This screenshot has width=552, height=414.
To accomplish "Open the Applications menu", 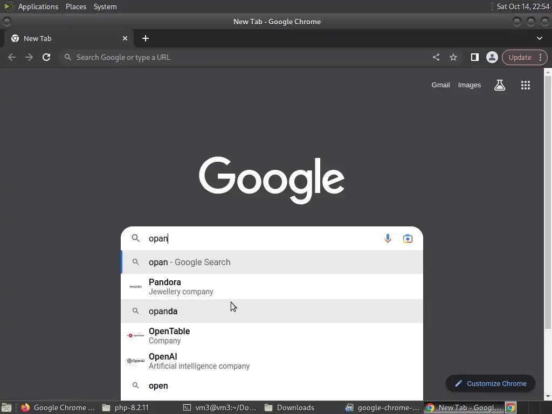I will [x=38, y=6].
